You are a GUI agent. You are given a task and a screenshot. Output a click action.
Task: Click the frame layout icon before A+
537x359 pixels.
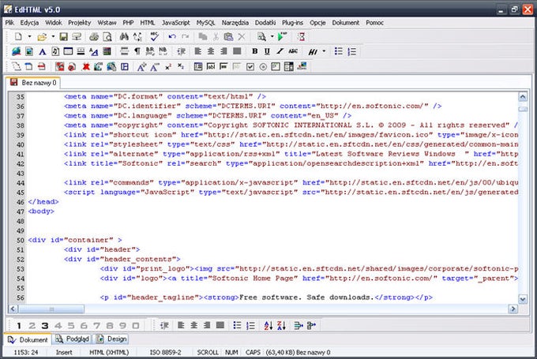tap(125, 66)
